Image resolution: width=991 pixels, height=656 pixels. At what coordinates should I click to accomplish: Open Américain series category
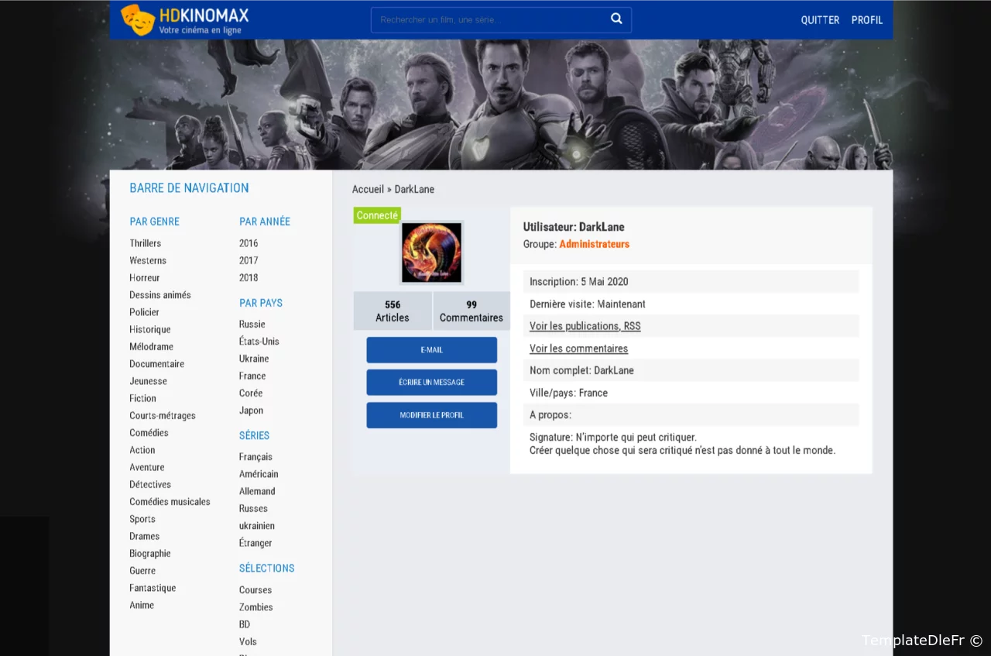click(259, 474)
